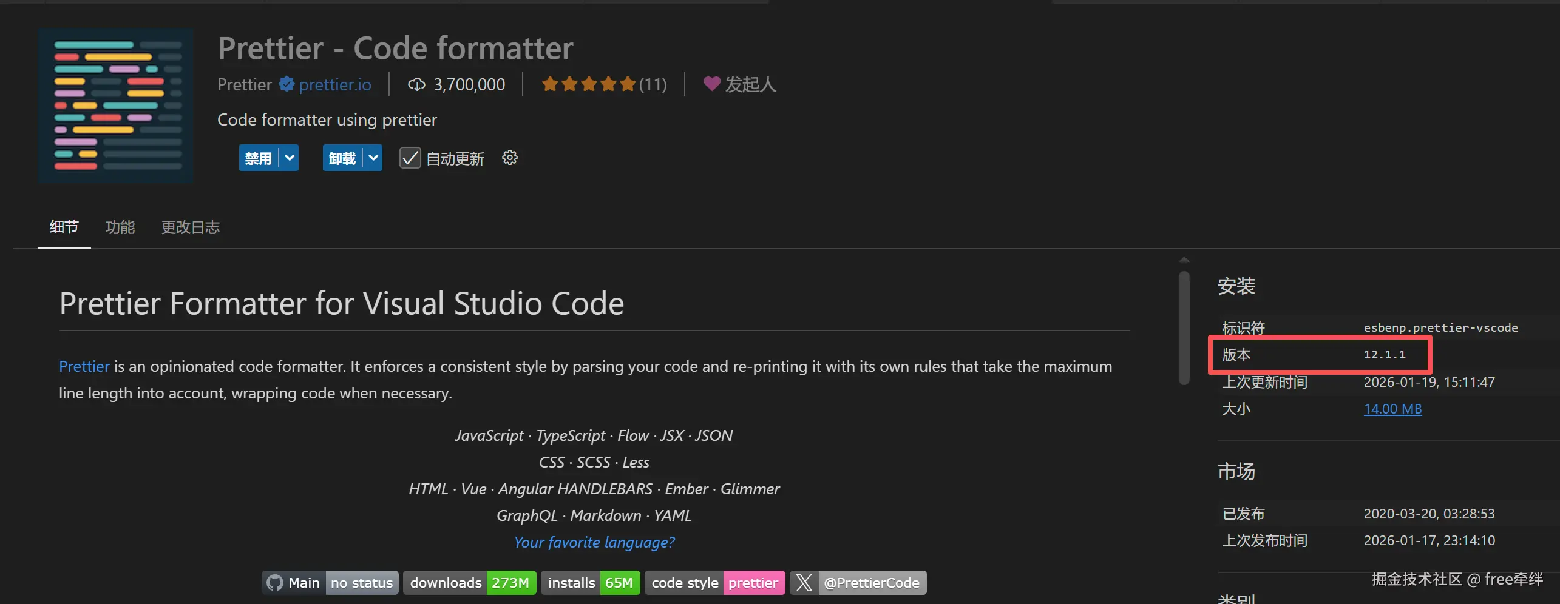Click the 安装 section heading
Screen dimensions: 1560x604
click(x=1236, y=286)
